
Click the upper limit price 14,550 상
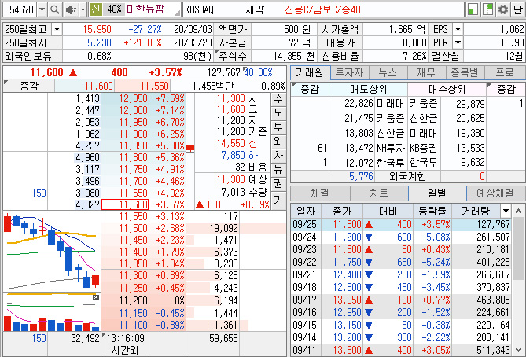[237, 144]
